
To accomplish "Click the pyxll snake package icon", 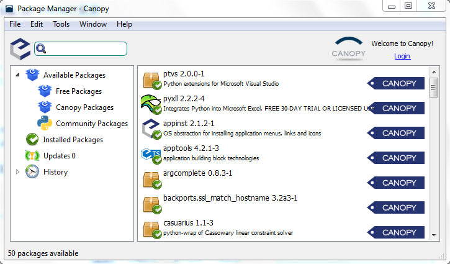I will point(151,105).
